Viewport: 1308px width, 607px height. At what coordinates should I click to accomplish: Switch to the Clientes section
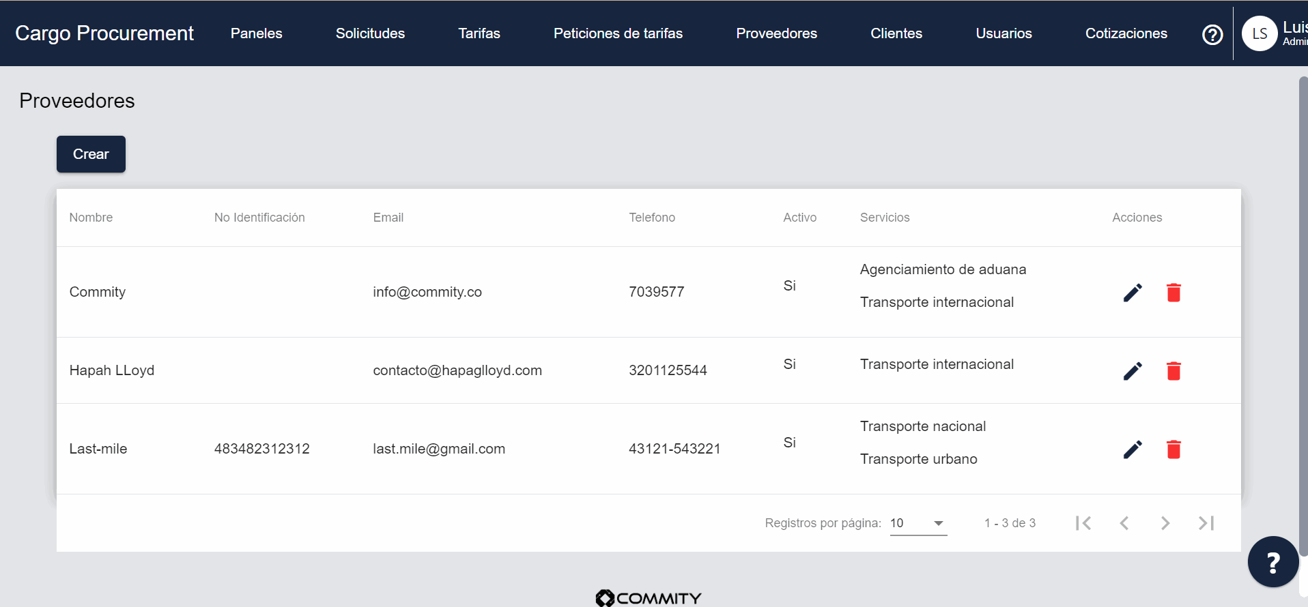[x=896, y=33]
